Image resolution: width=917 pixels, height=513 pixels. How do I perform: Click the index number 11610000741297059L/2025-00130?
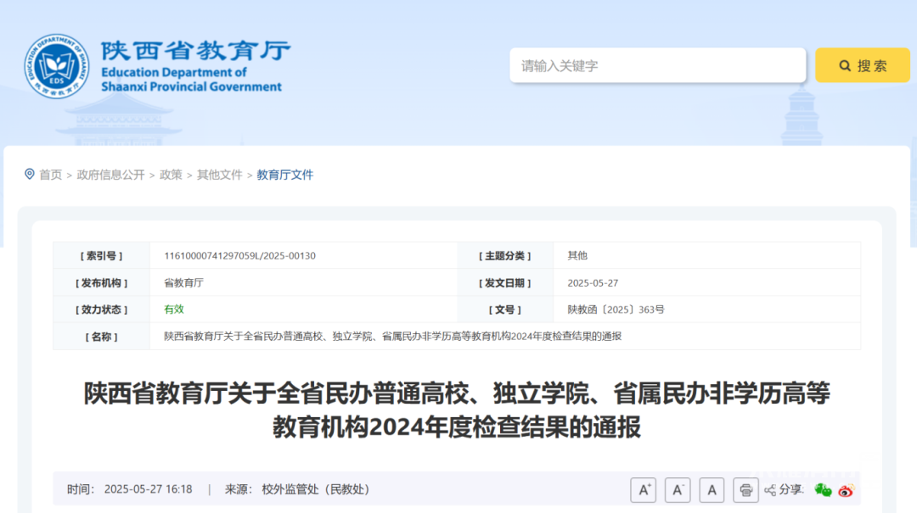[239, 255]
